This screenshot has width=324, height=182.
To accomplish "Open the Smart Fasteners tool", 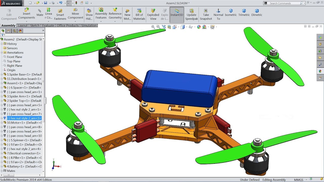I will coord(60,15).
